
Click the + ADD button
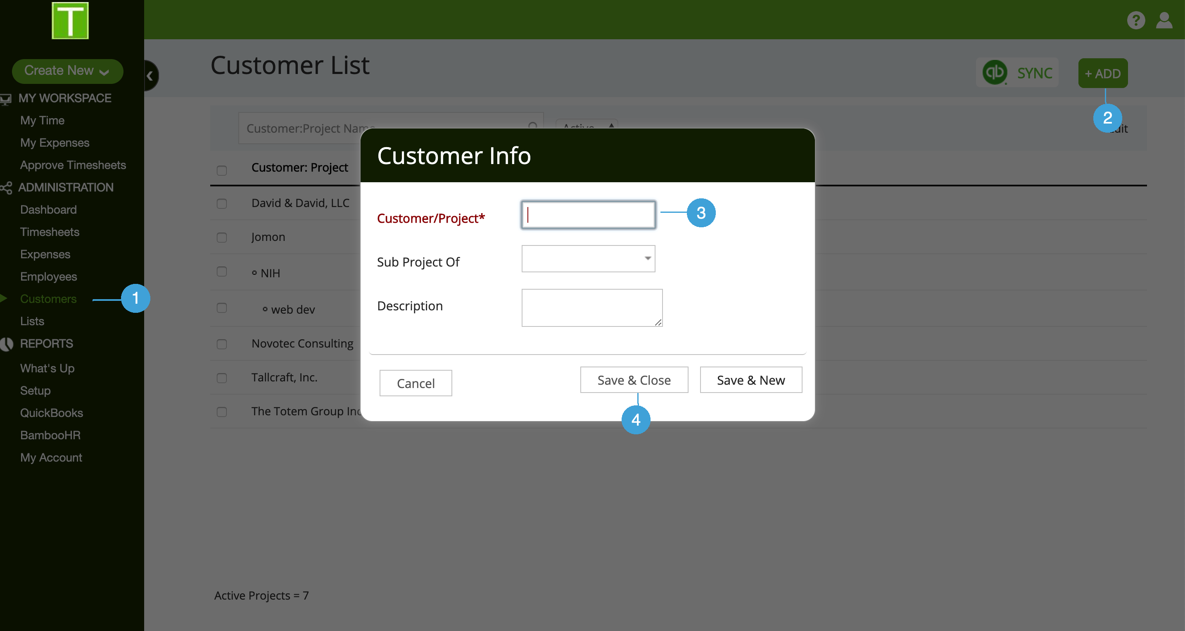coord(1103,73)
